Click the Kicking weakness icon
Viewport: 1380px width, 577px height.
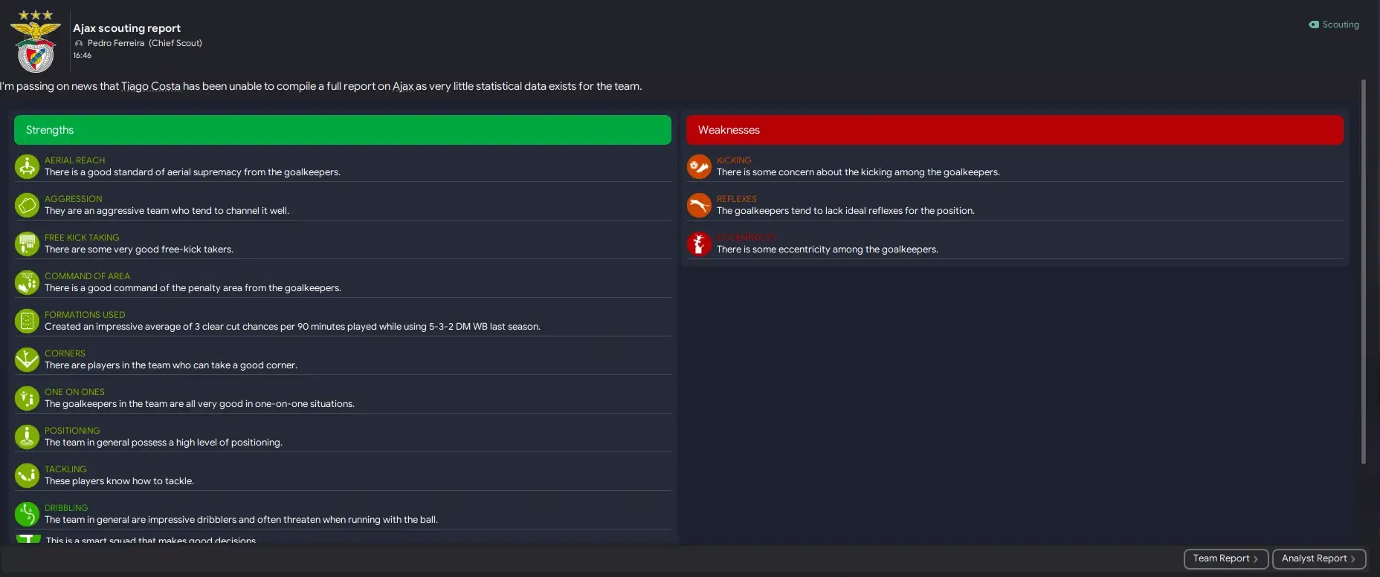pyautogui.click(x=699, y=166)
